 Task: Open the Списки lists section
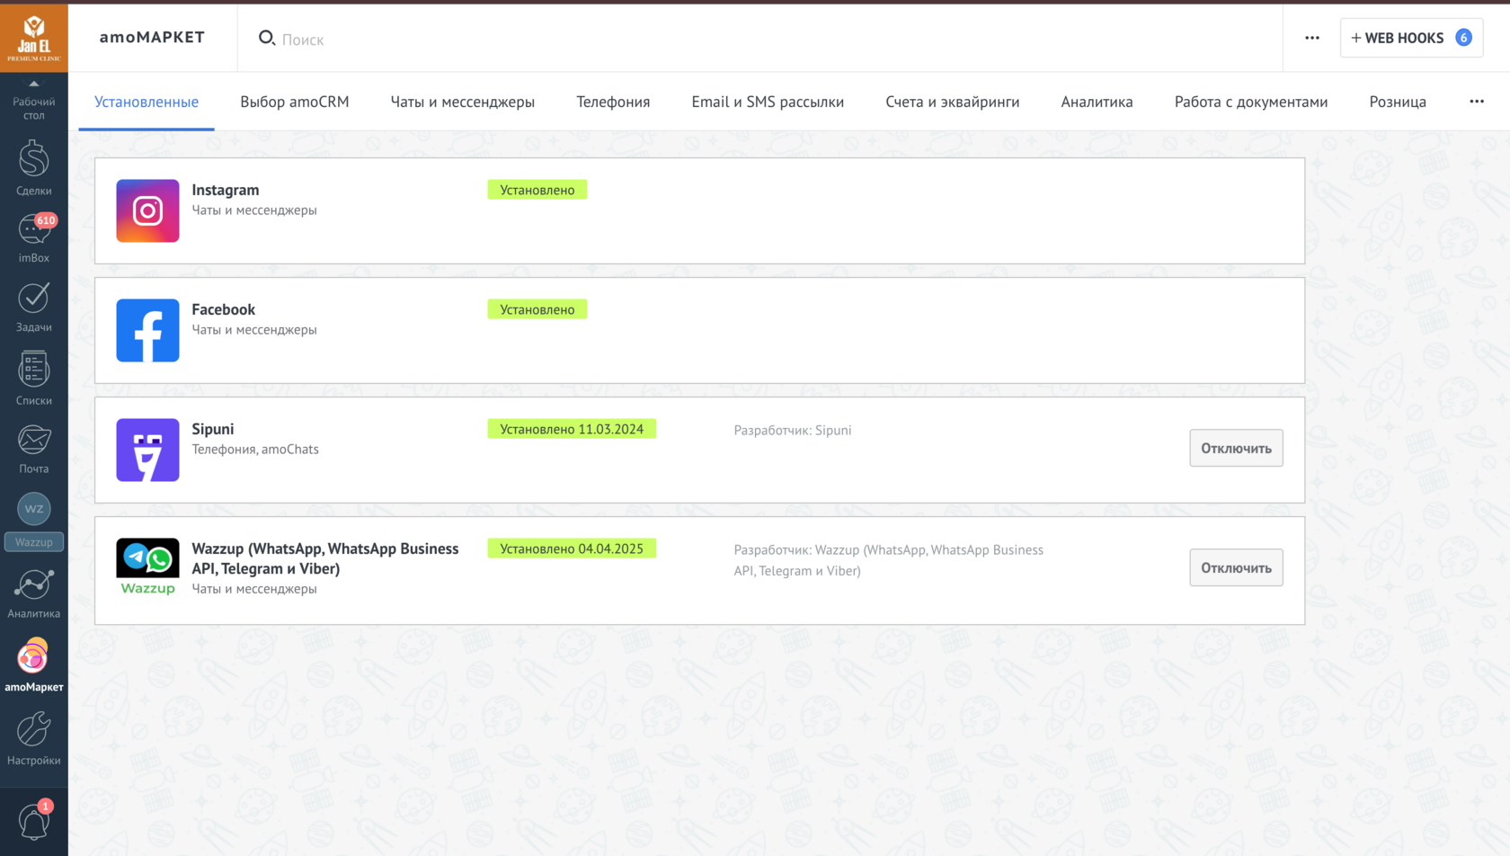34,378
